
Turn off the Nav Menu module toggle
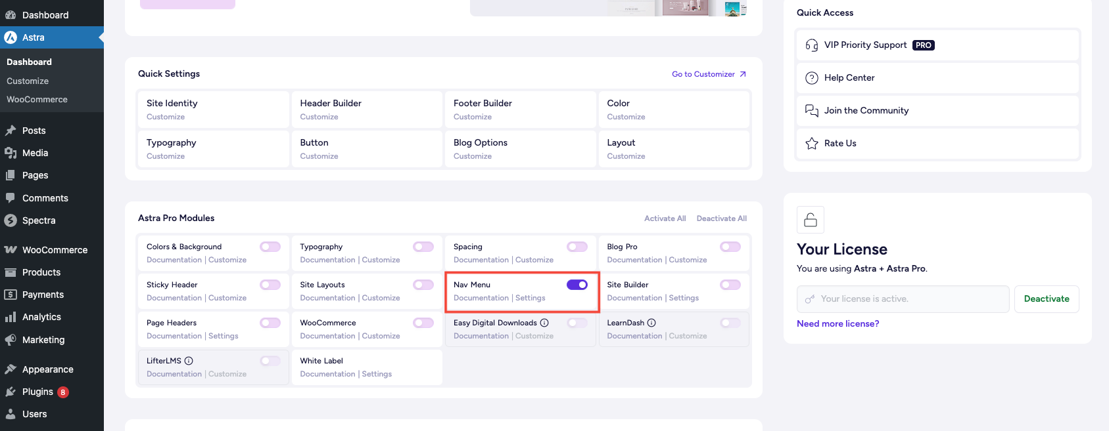click(x=577, y=285)
